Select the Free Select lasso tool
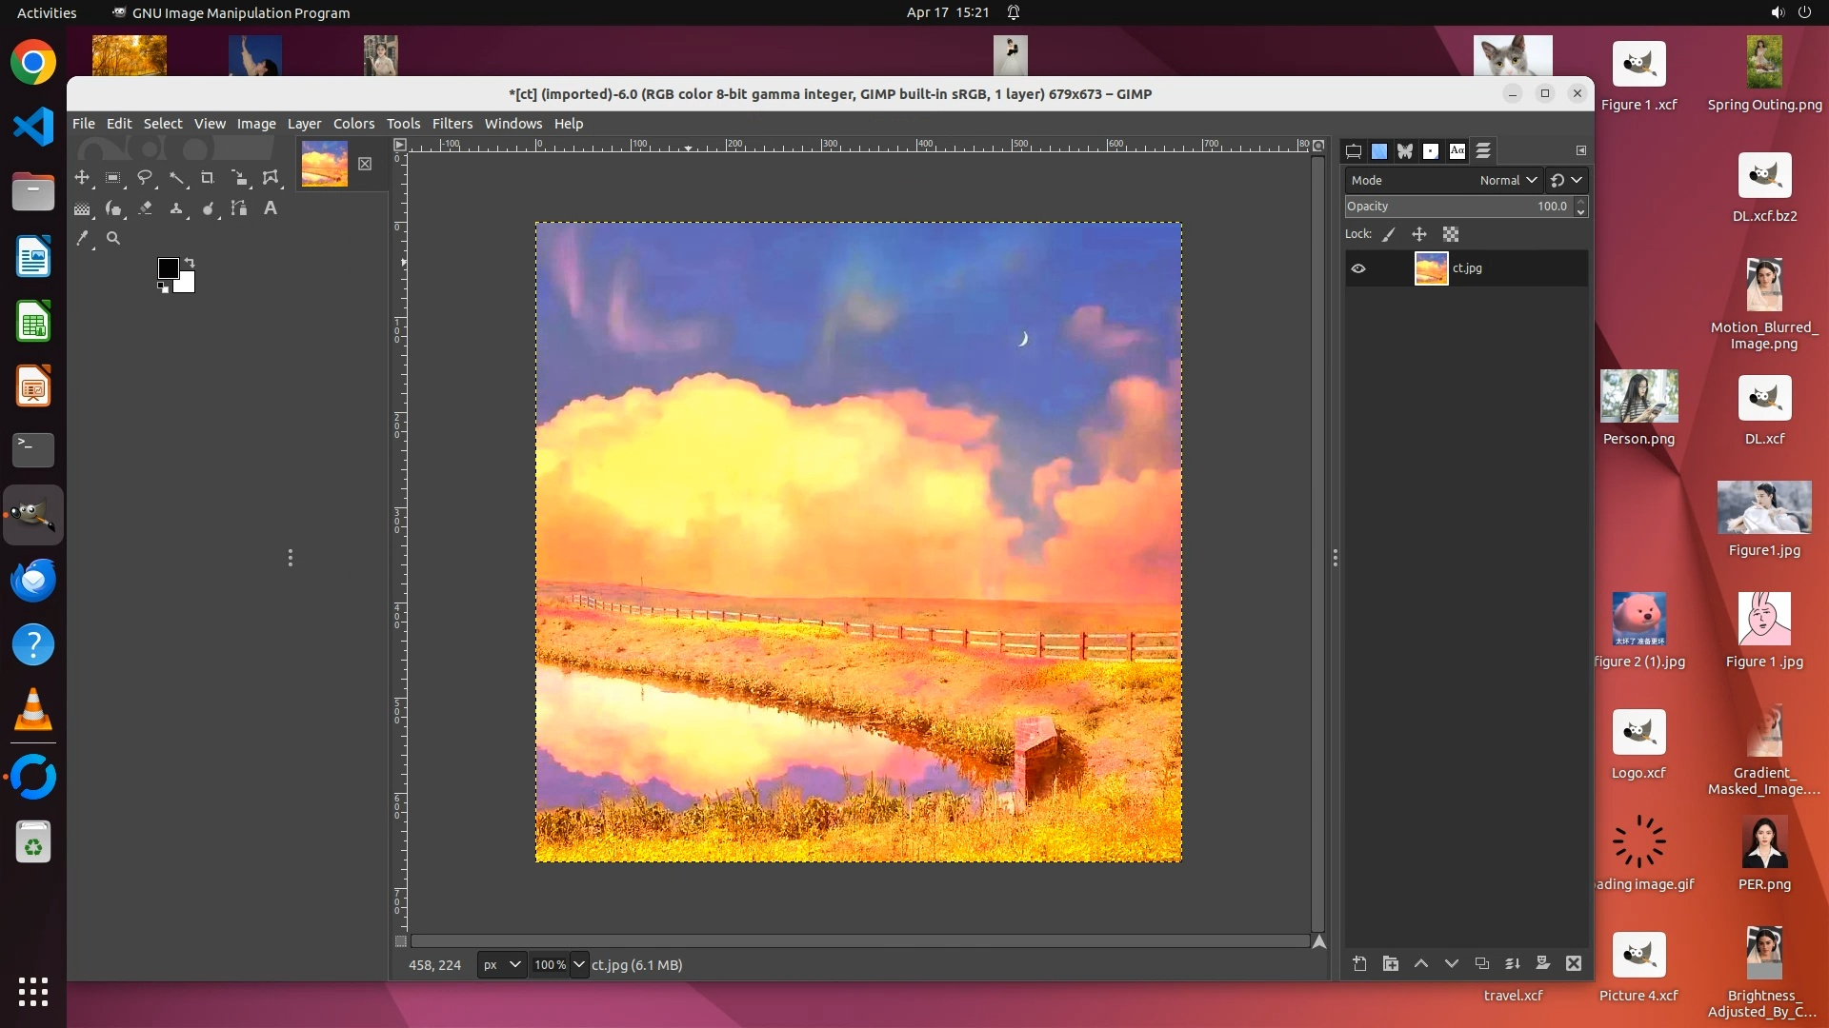Image resolution: width=1829 pixels, height=1028 pixels. coord(145,178)
